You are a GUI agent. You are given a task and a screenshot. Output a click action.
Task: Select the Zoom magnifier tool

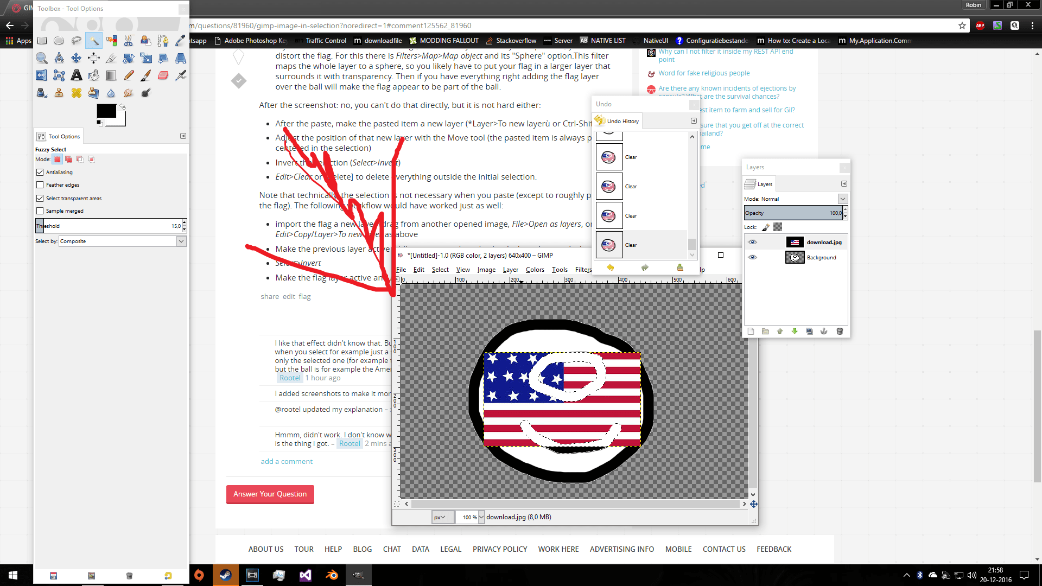click(42, 58)
